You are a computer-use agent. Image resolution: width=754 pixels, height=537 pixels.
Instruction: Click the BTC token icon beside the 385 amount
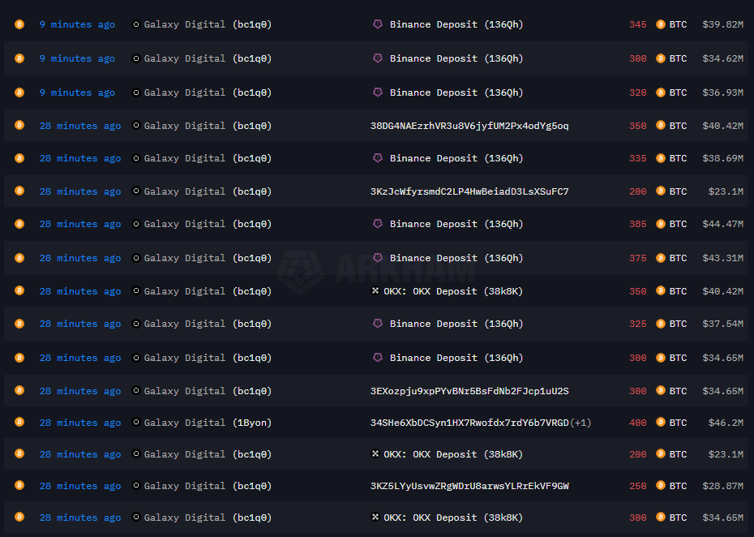click(x=661, y=224)
